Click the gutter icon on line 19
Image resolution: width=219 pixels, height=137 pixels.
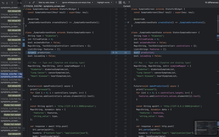tap(128, 22)
